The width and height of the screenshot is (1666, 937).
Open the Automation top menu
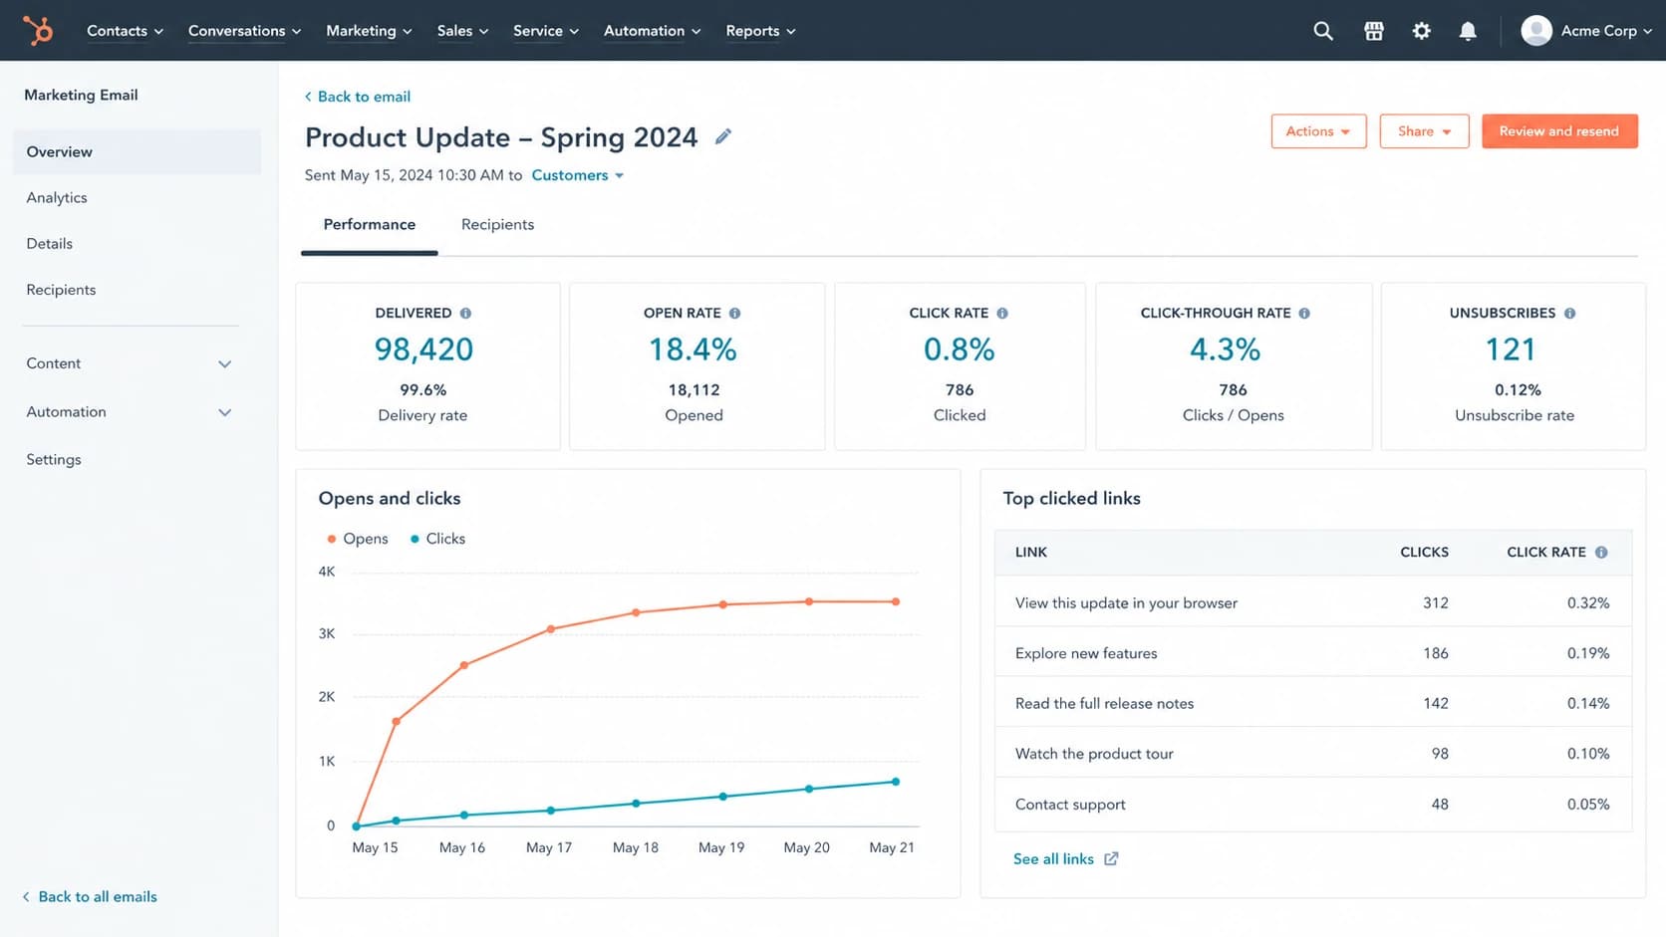(652, 31)
